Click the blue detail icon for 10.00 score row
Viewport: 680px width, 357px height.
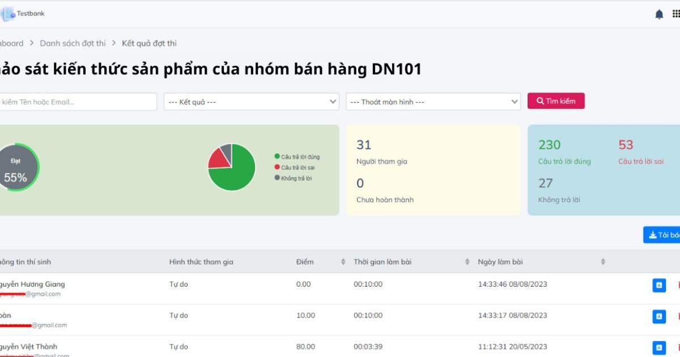point(659,317)
